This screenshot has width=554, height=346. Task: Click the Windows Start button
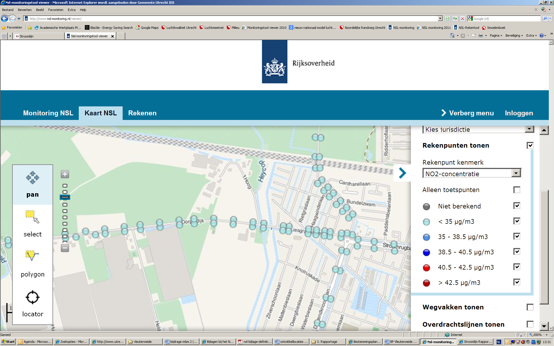tap(8, 342)
